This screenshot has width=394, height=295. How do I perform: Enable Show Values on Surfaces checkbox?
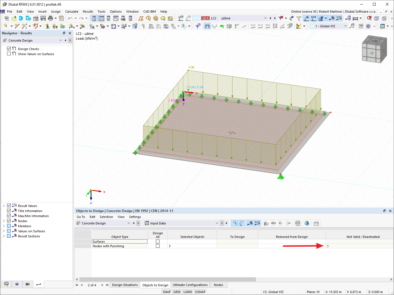tap(9, 54)
